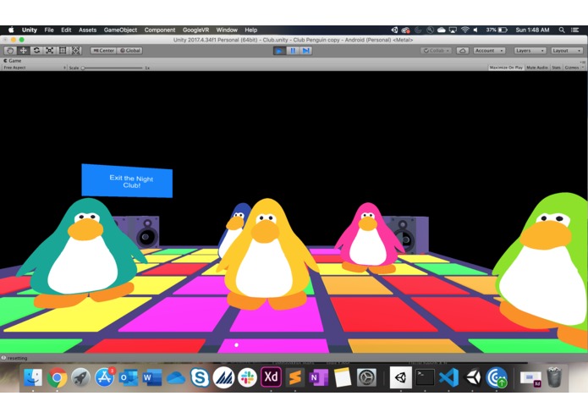This screenshot has width=588, height=418.
Task: Open OneNote from the dock
Action: point(319,377)
